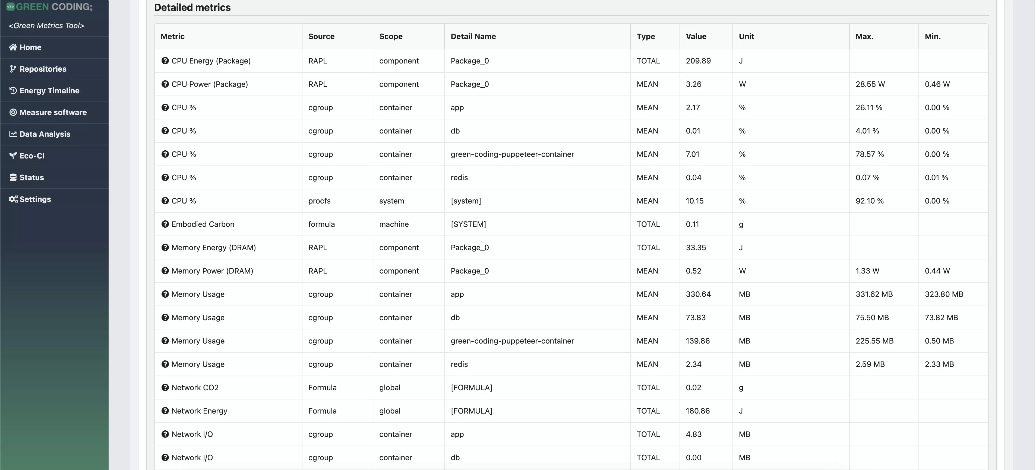Screen dimensions: 1036x470
Task: Click the help icon beside Memory Energy (DRAM)
Action: tap(165, 247)
